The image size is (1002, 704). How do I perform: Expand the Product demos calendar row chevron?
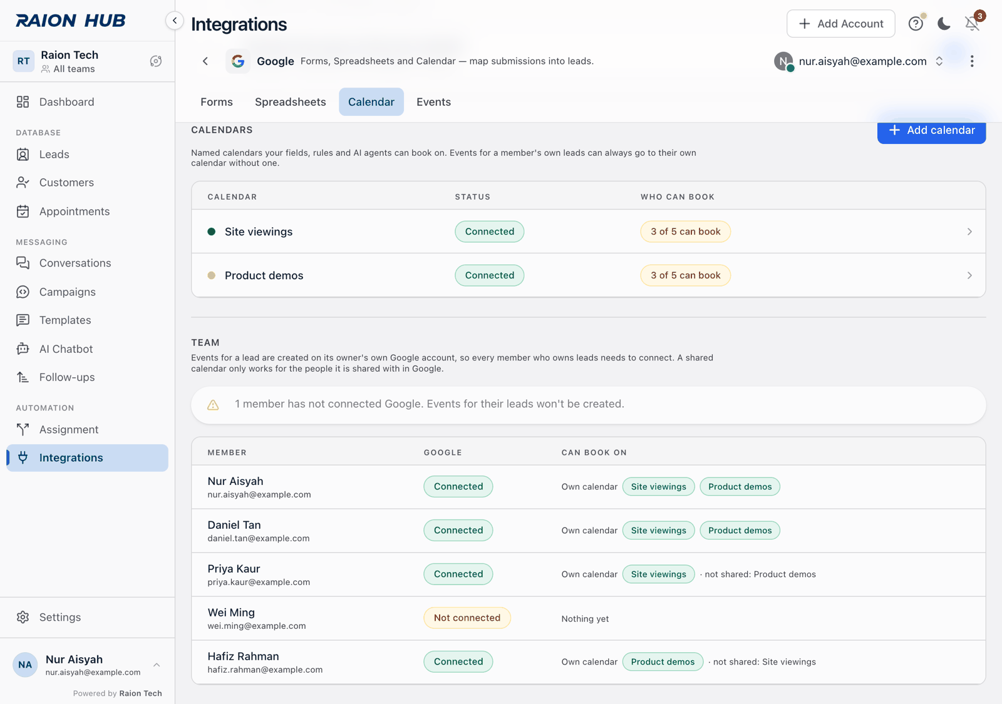point(969,275)
